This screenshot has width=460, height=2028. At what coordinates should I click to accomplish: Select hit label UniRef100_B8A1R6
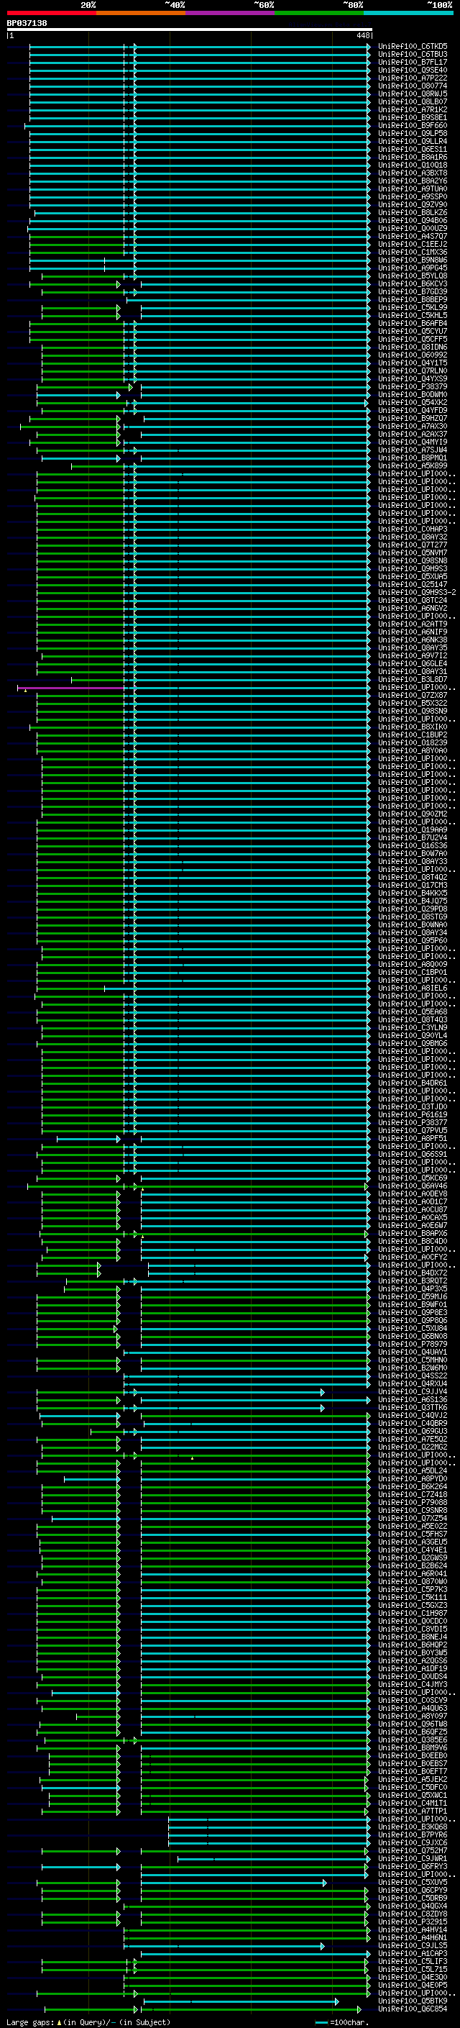click(413, 158)
